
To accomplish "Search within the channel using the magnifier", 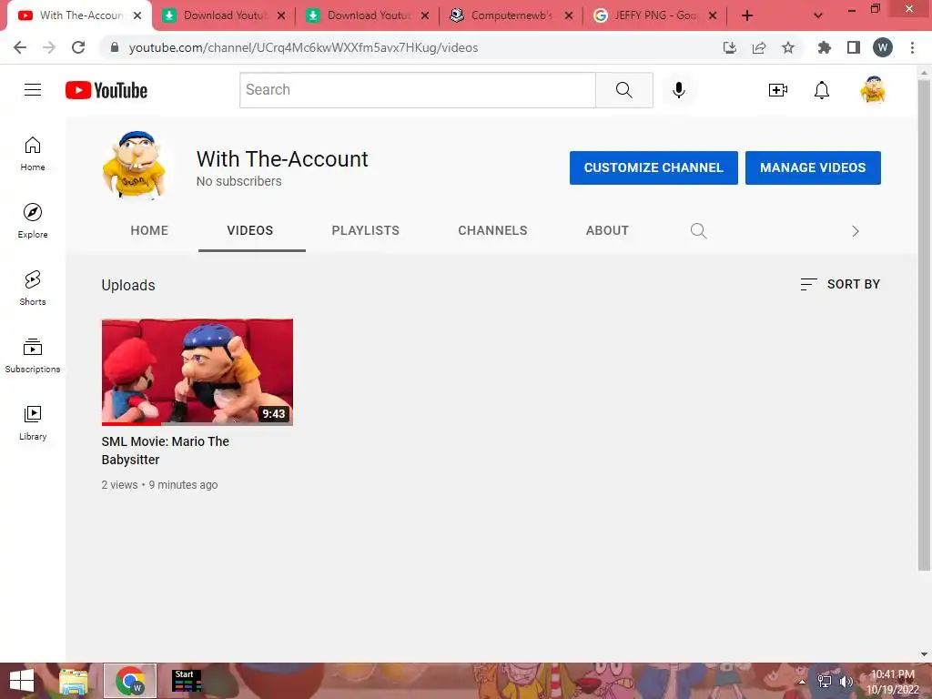I will point(698,230).
